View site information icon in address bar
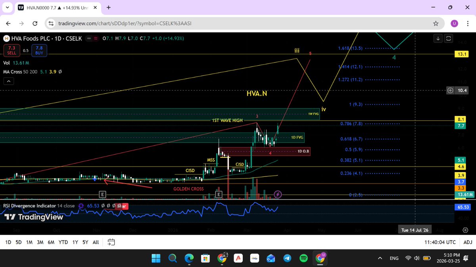Image resolution: width=476 pixels, height=267 pixels. pyautogui.click(x=51, y=24)
